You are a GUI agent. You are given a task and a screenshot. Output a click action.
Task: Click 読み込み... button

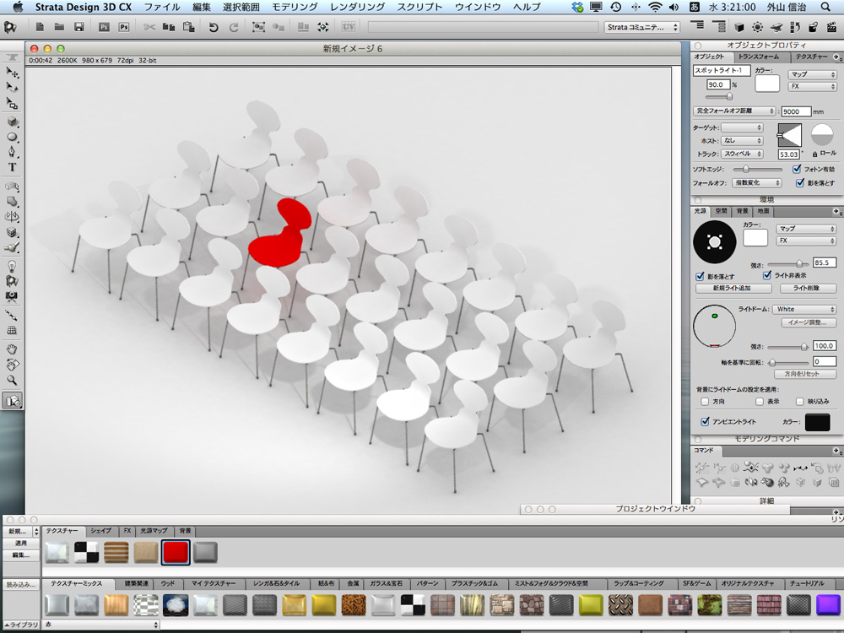point(21,585)
